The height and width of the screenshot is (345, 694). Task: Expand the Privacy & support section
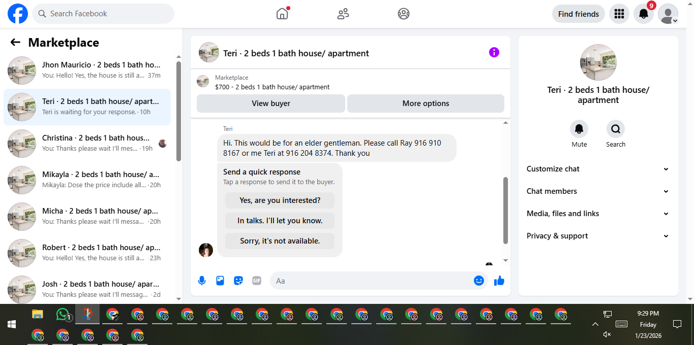coord(598,236)
